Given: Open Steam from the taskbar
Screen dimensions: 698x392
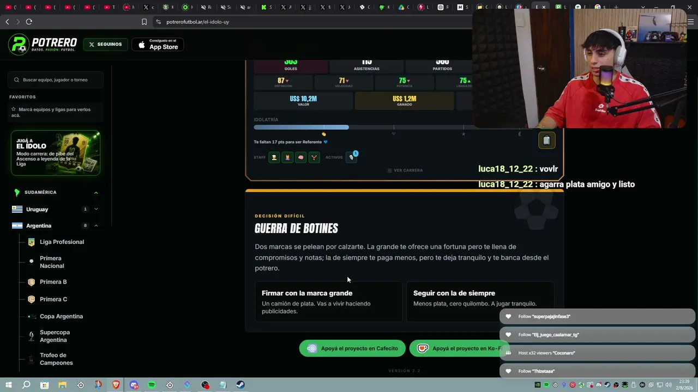Looking at the screenshot, I should (x=240, y=385).
